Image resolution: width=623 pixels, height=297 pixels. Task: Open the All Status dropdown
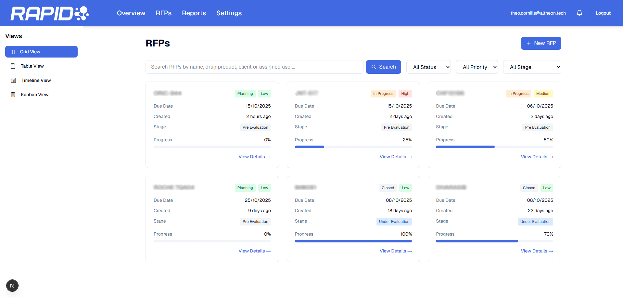coord(428,67)
